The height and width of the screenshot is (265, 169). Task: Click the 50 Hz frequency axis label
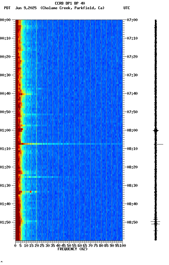pos(69,246)
